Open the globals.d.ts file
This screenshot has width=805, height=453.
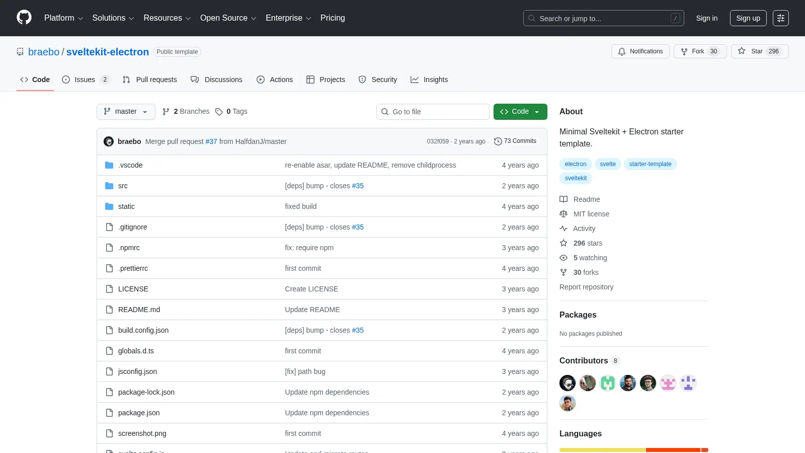click(136, 351)
